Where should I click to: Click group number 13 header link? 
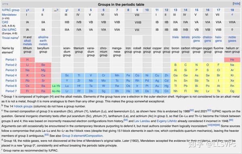[x=175, y=10]
